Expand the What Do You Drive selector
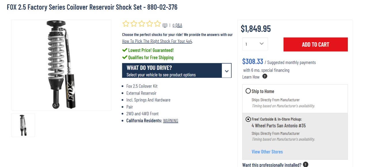The width and height of the screenshot is (368, 167). (177, 70)
